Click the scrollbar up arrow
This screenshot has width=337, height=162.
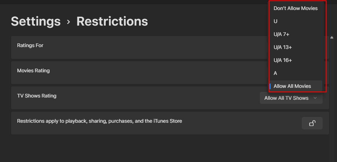tap(331, 38)
